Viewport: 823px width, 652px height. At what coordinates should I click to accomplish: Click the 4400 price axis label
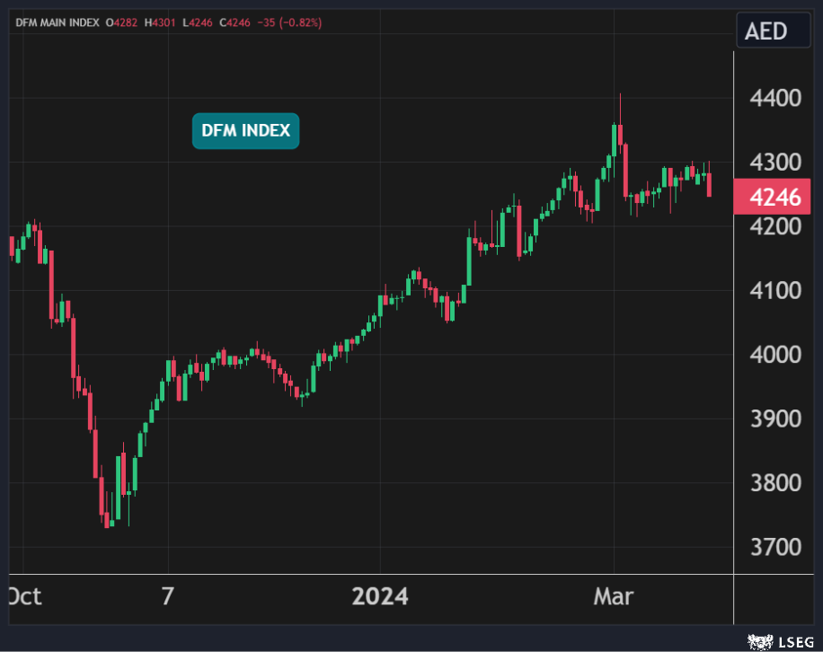[x=774, y=97]
